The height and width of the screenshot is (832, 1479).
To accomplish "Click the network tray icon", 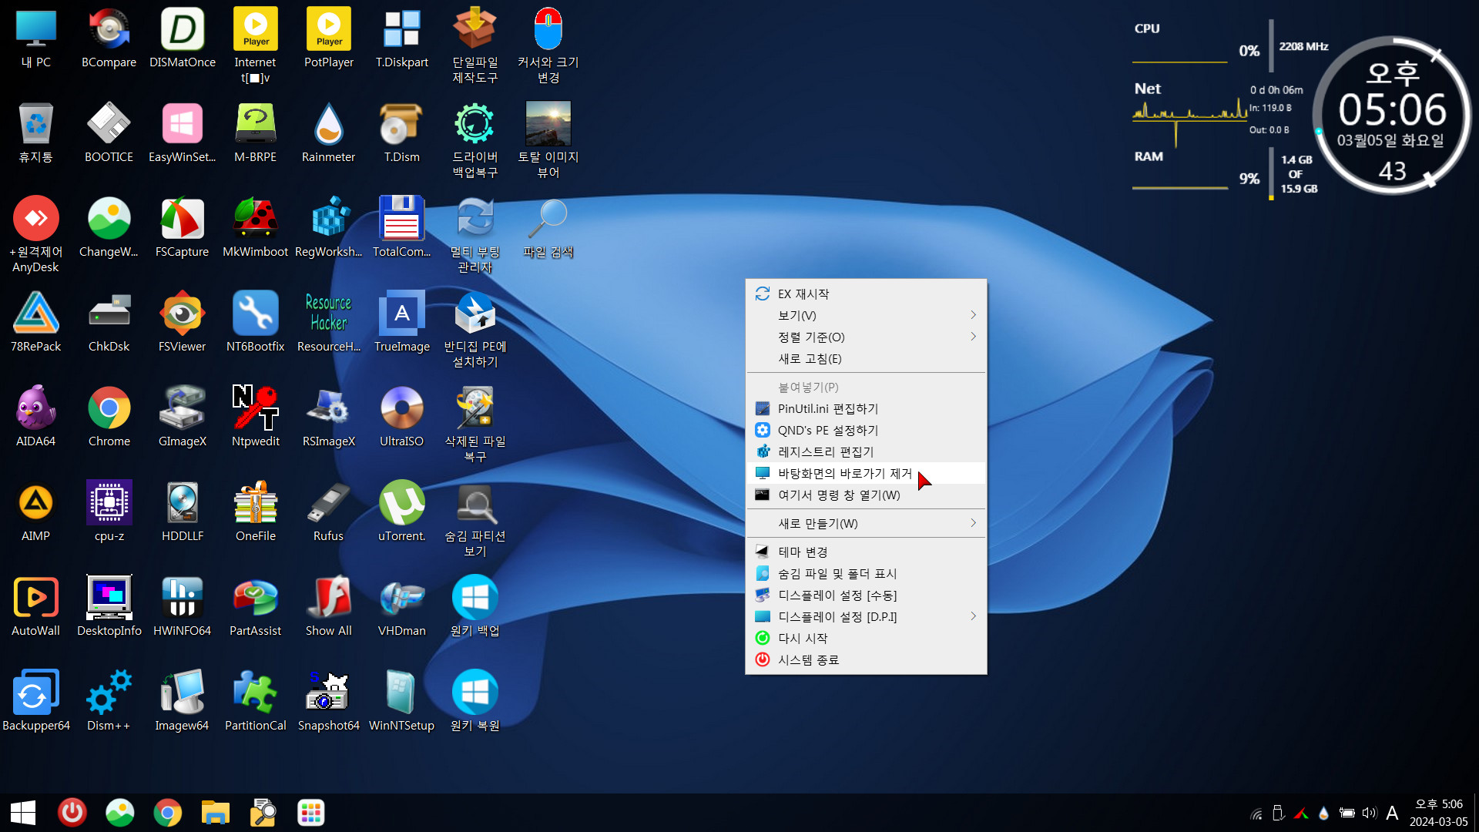I will 1256,813.
